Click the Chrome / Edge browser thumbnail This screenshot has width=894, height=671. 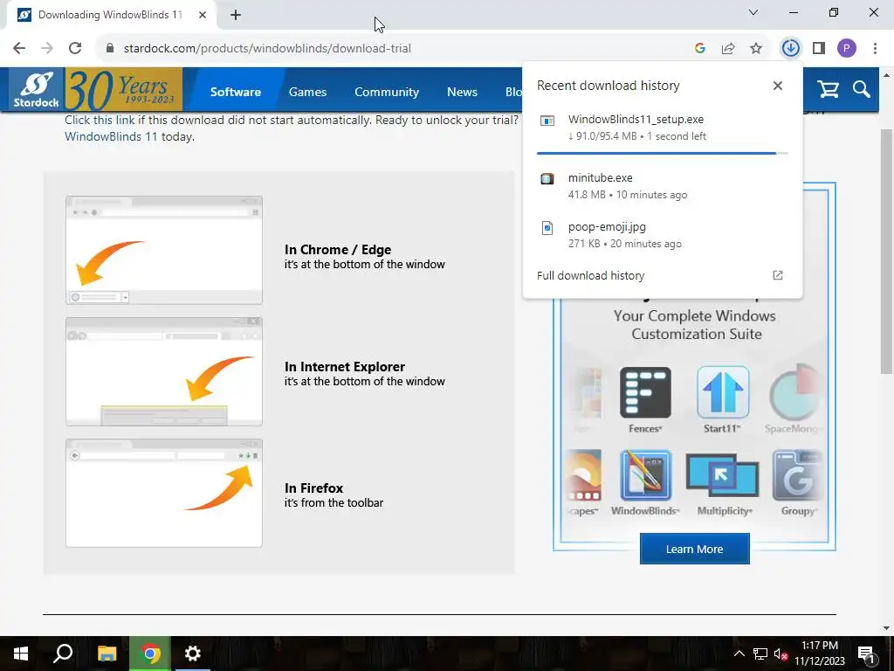click(x=164, y=250)
